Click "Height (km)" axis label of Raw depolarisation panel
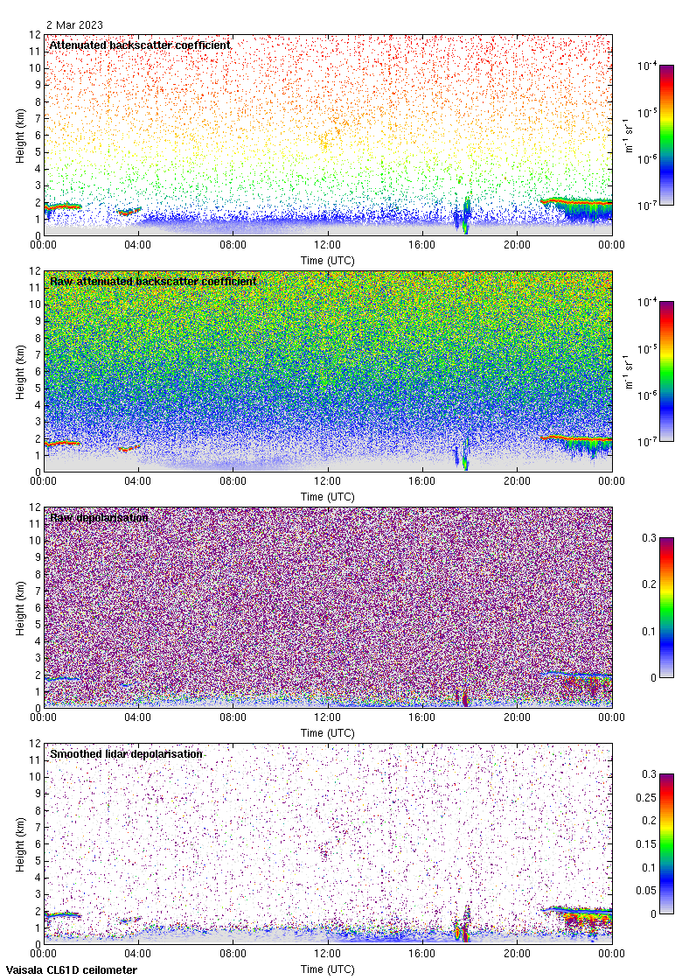This screenshot has width=682, height=980. [x=21, y=607]
